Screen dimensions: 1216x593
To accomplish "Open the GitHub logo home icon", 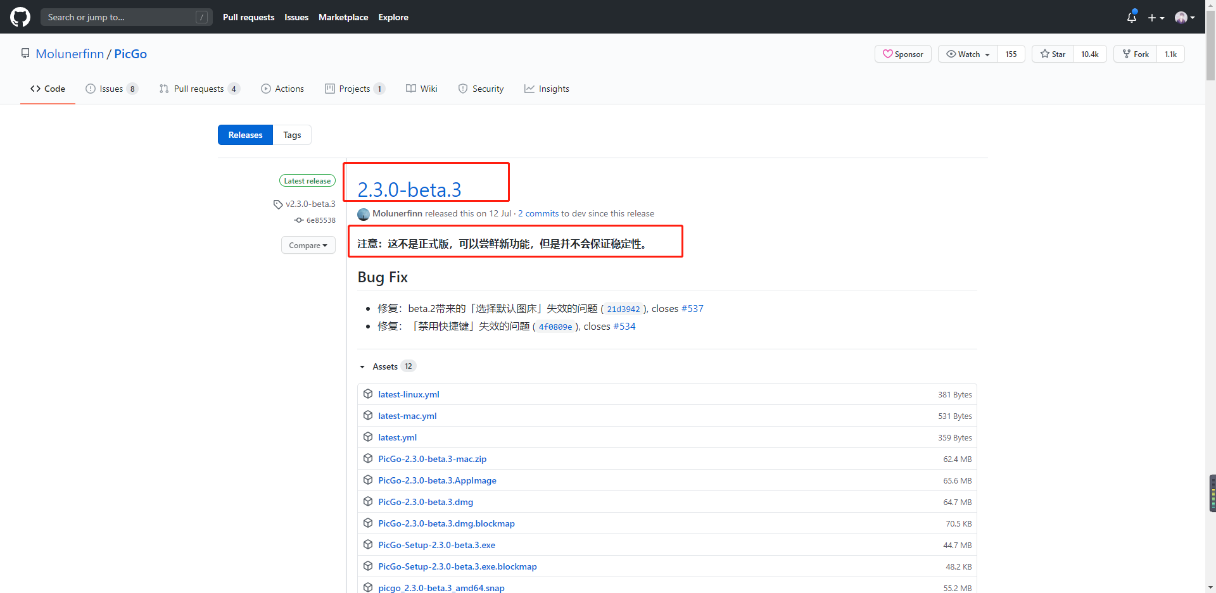I will (x=20, y=17).
